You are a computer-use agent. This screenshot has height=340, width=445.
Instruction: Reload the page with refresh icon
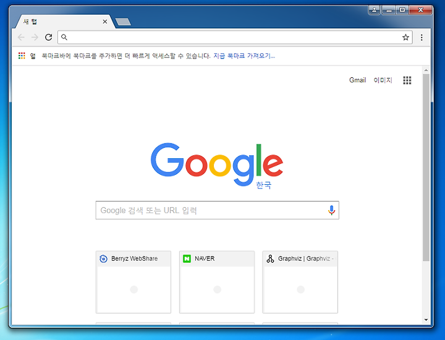pyautogui.click(x=49, y=37)
